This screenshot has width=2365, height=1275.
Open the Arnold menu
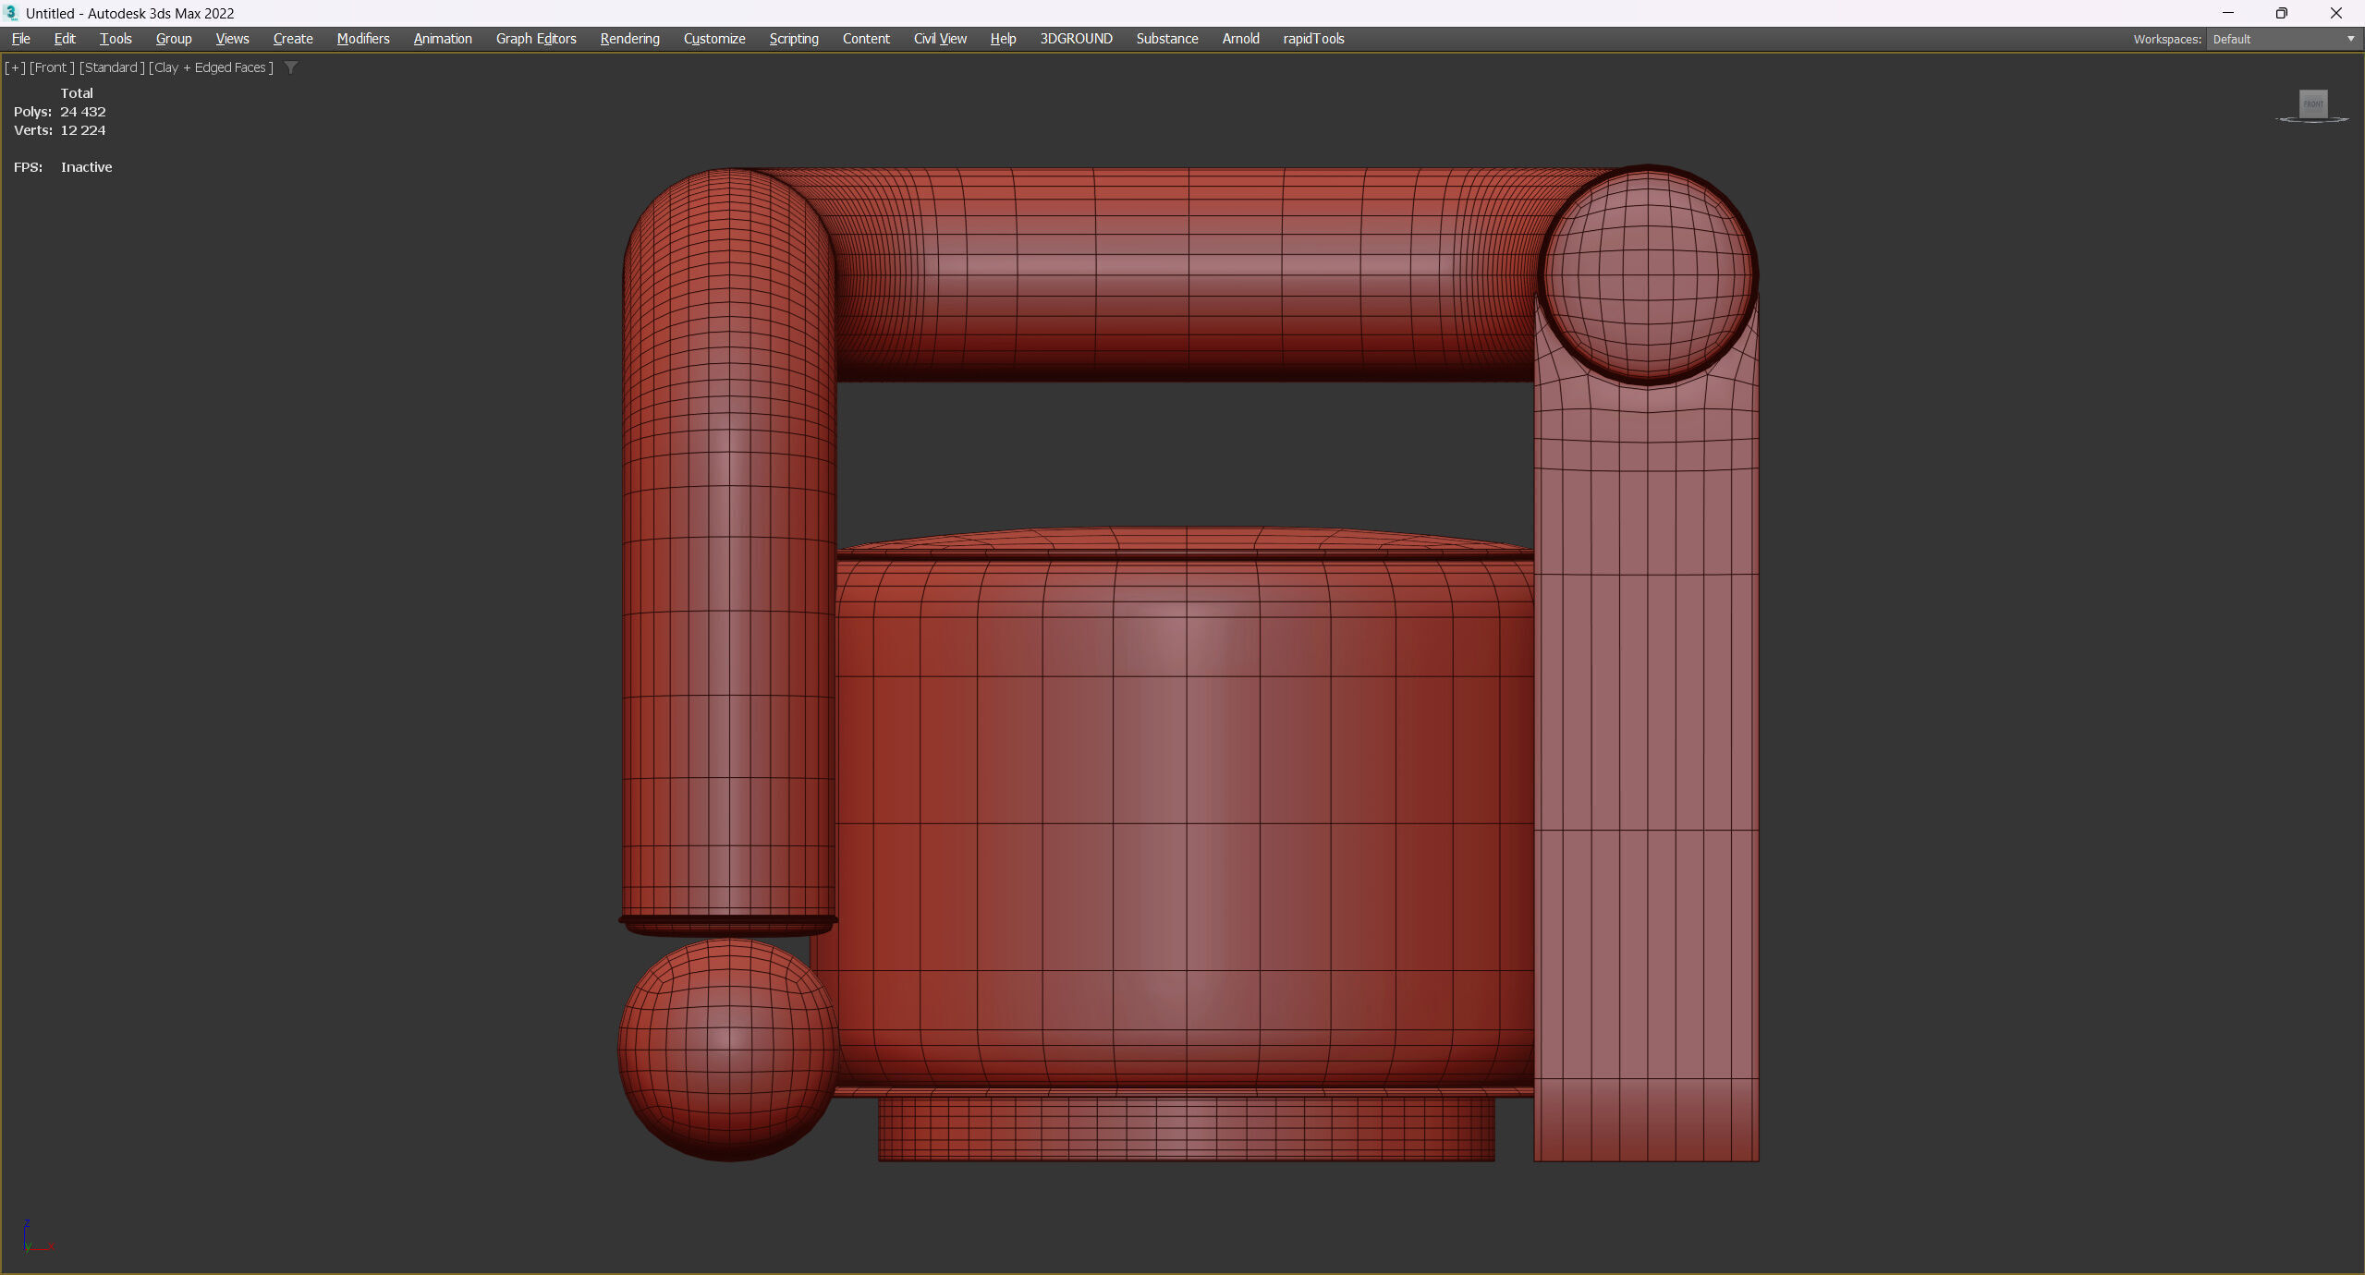point(1240,39)
